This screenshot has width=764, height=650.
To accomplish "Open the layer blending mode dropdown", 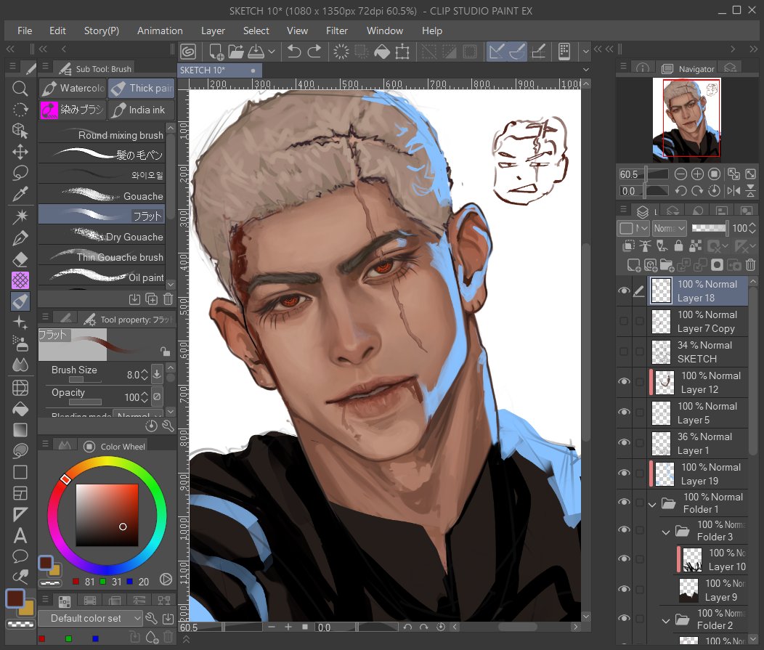I will click(x=670, y=228).
